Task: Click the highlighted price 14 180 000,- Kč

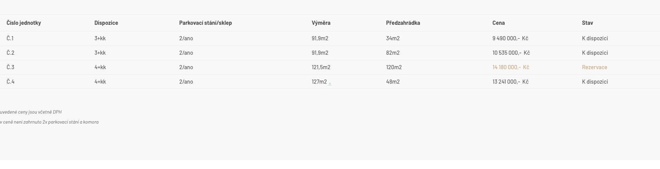Action: pyautogui.click(x=511, y=67)
